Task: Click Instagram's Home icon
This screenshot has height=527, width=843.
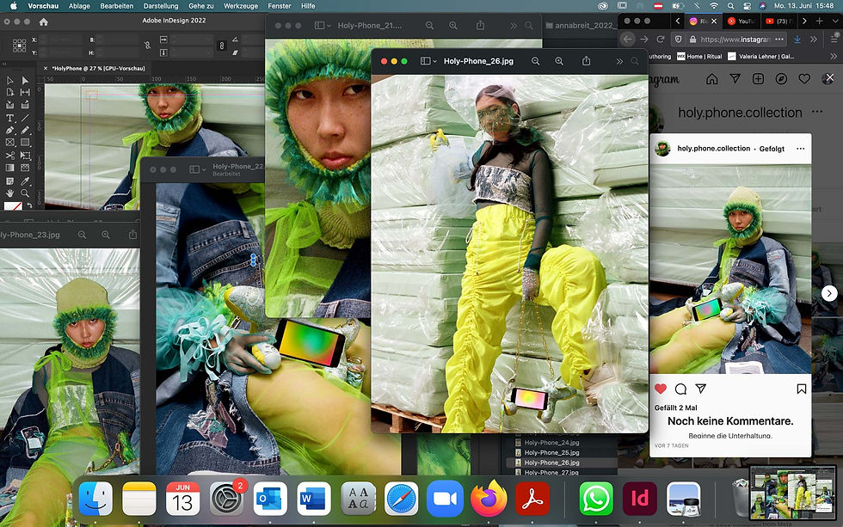Action: tap(712, 79)
